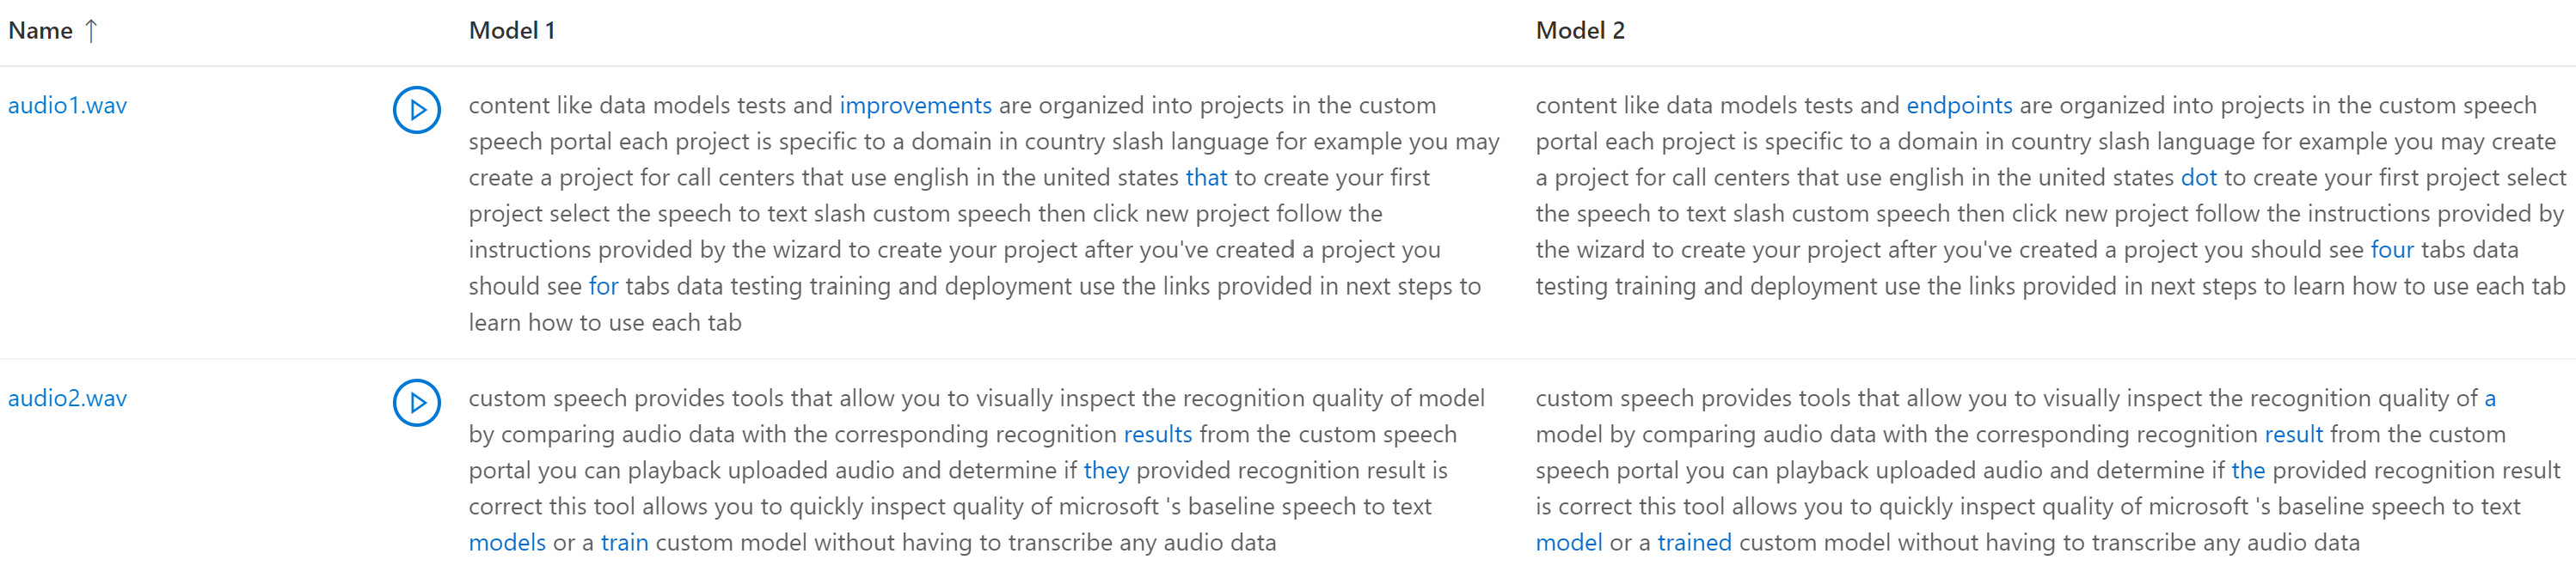The height and width of the screenshot is (572, 2576).
Task: Select the Model 2 column header
Action: [1579, 31]
